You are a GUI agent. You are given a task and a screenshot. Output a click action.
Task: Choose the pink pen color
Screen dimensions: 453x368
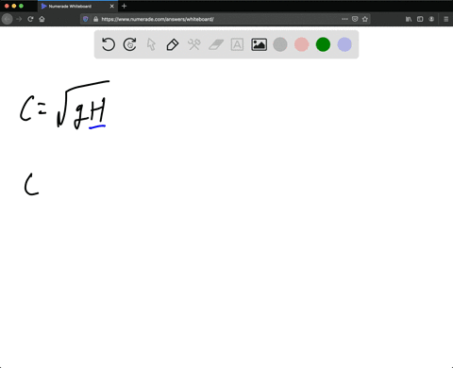[x=302, y=44]
